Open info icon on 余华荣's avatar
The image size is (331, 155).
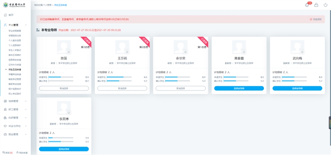coord(185,52)
